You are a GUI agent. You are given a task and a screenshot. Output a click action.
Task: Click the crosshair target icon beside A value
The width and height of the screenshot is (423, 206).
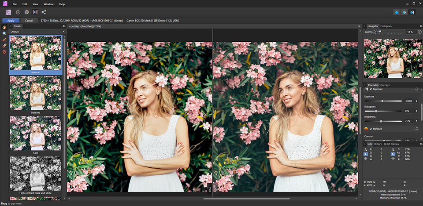tap(366, 159)
